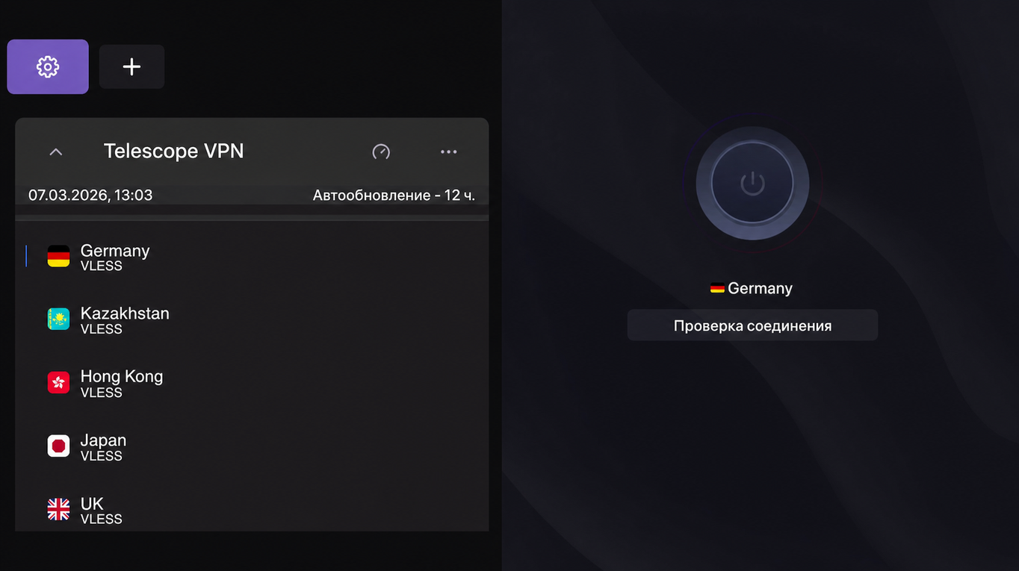
Task: Click VLESS text under Hong Kong
Action: (101, 393)
